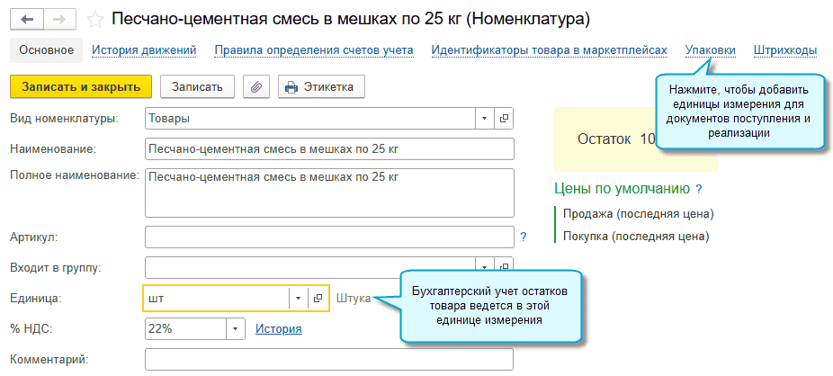Click the Этикетка print button
Screen dimensions: 833x376
(x=321, y=87)
